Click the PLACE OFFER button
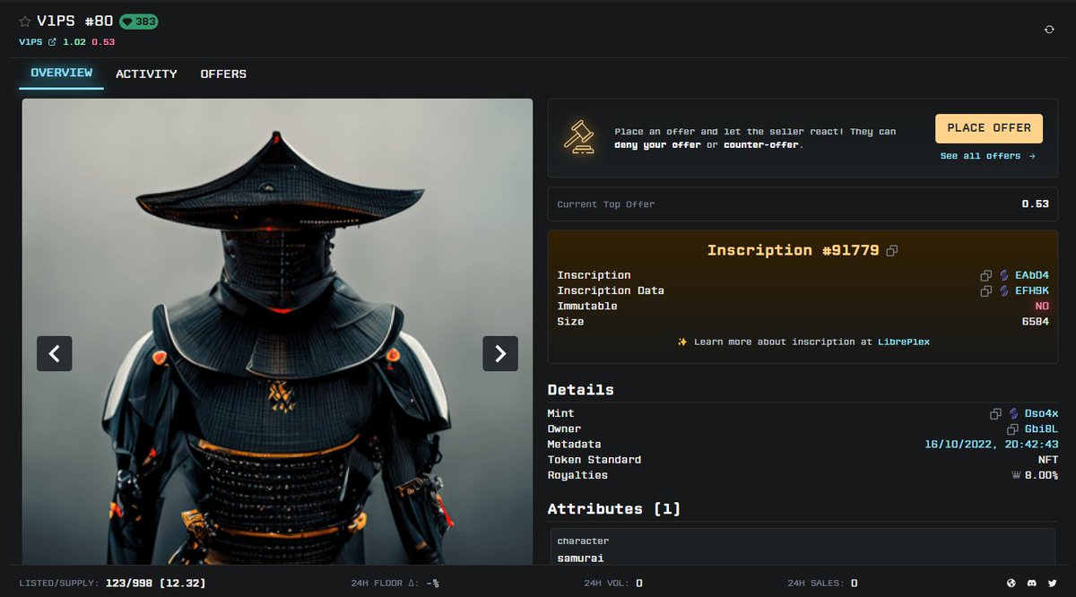1076x597 pixels. [x=988, y=127]
